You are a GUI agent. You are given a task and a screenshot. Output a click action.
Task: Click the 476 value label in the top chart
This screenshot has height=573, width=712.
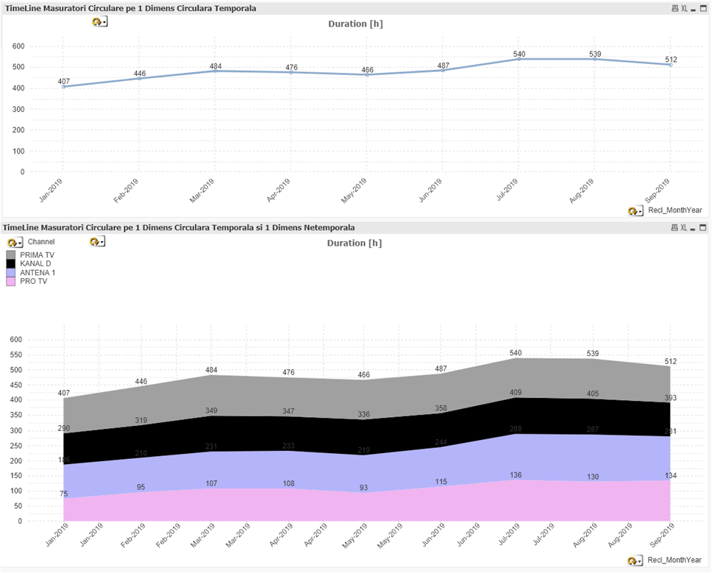pyautogui.click(x=291, y=68)
